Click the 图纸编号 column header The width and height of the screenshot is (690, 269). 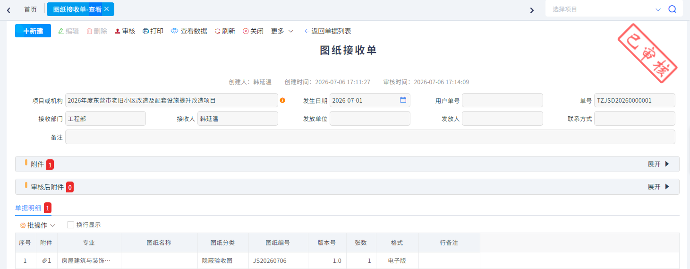point(278,243)
